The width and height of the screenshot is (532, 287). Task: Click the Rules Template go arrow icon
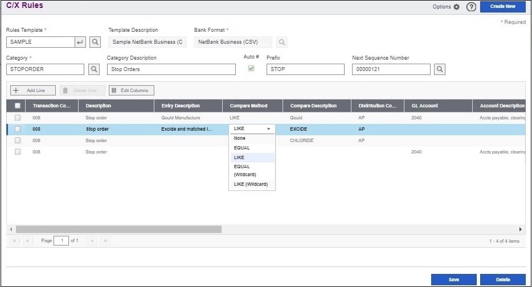tap(80, 42)
